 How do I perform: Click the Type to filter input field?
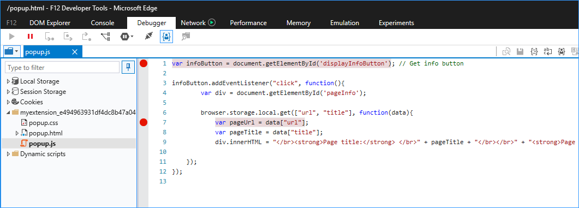62,68
